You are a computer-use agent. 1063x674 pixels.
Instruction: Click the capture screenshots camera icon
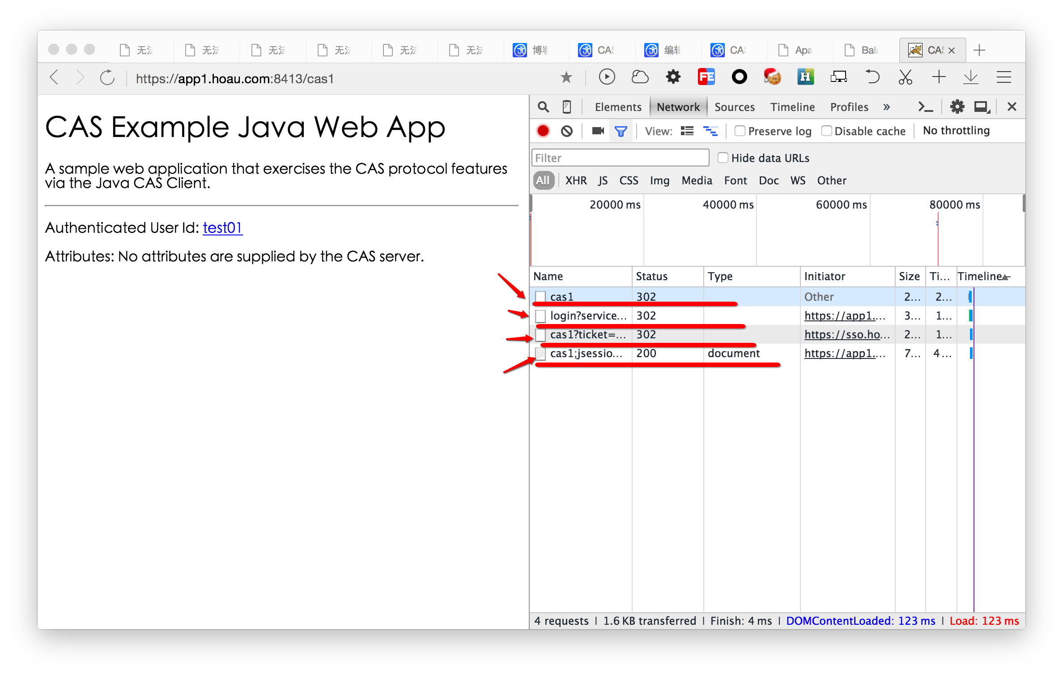pos(598,131)
